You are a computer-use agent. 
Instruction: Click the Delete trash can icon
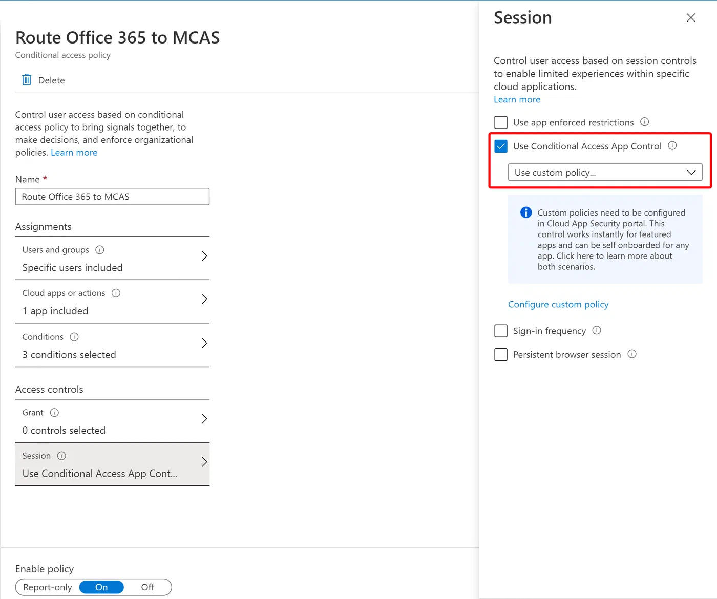(x=27, y=80)
